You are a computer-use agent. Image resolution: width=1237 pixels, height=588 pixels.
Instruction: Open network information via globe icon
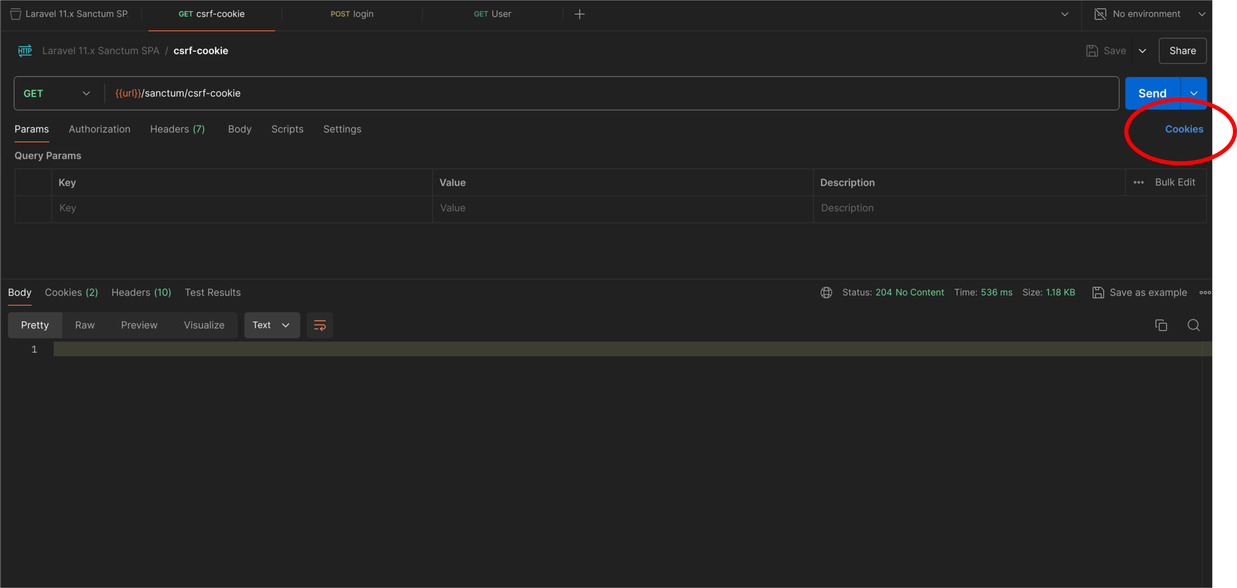pyautogui.click(x=826, y=292)
